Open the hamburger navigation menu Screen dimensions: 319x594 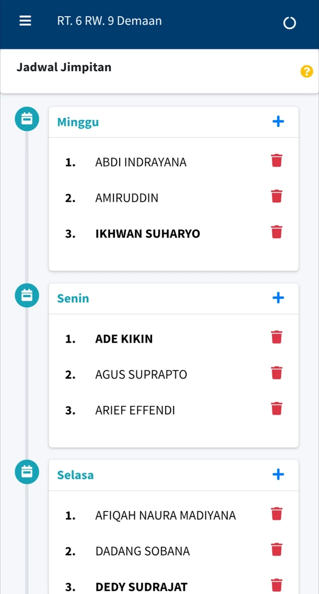25,21
